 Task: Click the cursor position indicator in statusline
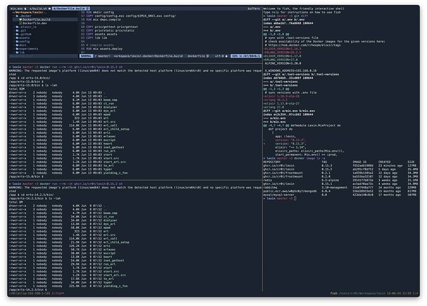[246, 56]
